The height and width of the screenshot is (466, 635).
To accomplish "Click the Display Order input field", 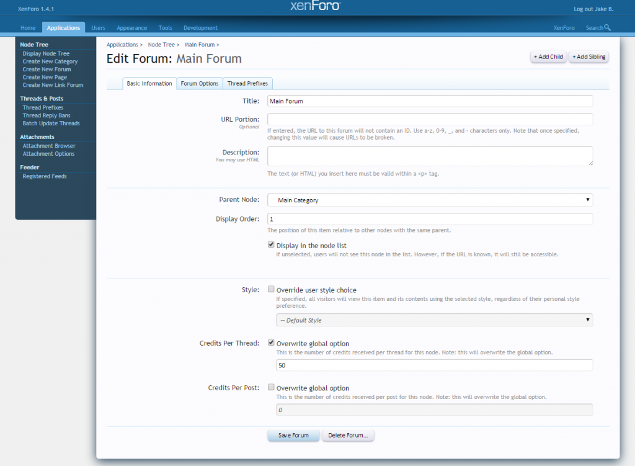I will point(430,219).
